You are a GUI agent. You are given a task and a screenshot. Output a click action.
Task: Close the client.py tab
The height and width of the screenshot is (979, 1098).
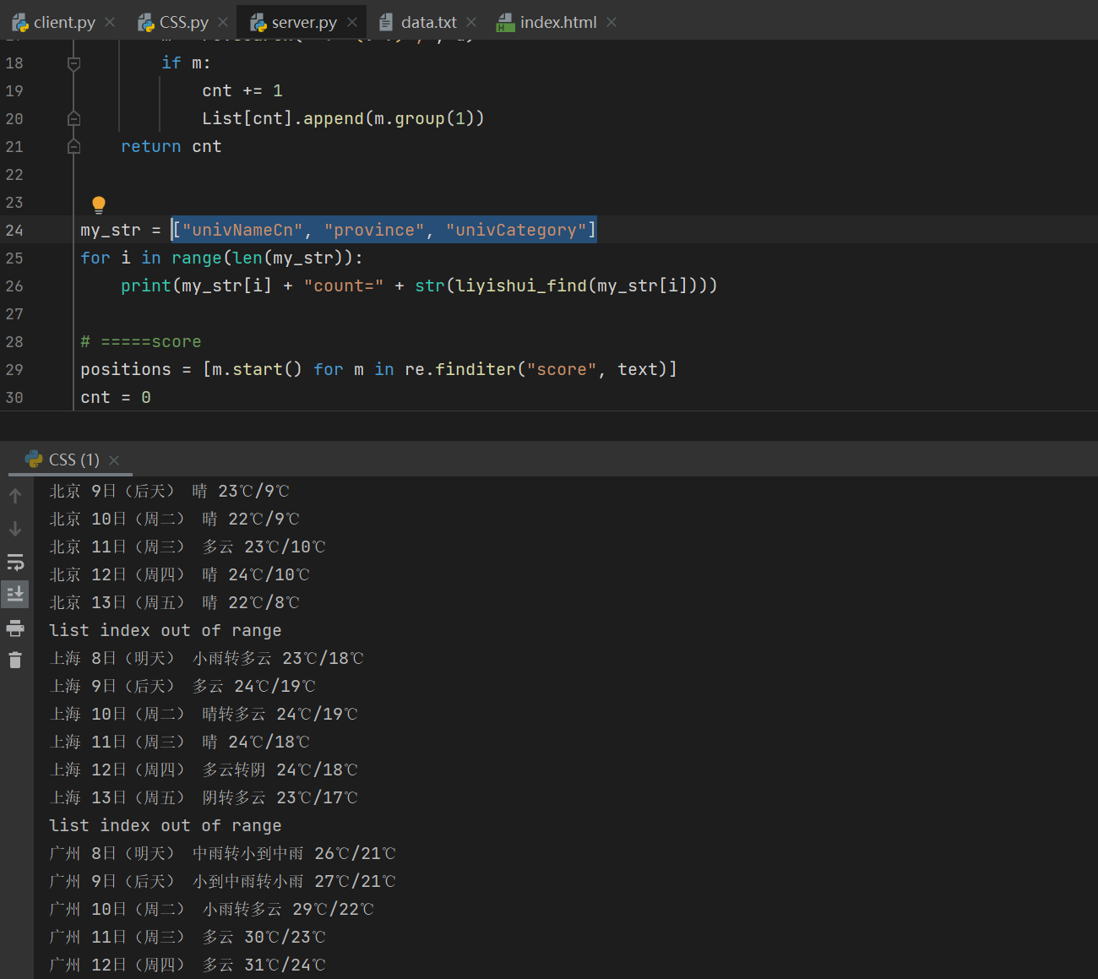coord(110,22)
